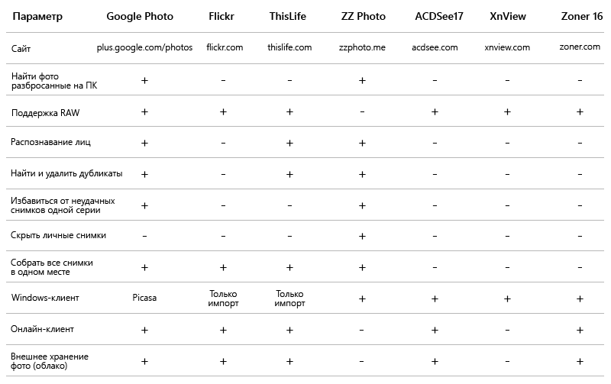Open the plus.google.com/photos site link

pyautogui.click(x=144, y=47)
